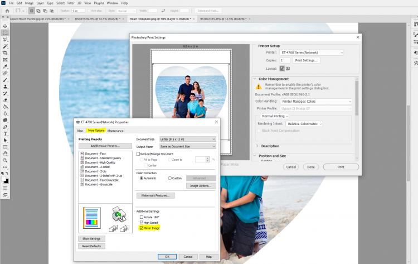Viewport: 418px width, 264px height.
Task: Click OK in printer properties dialog
Action: (167, 257)
